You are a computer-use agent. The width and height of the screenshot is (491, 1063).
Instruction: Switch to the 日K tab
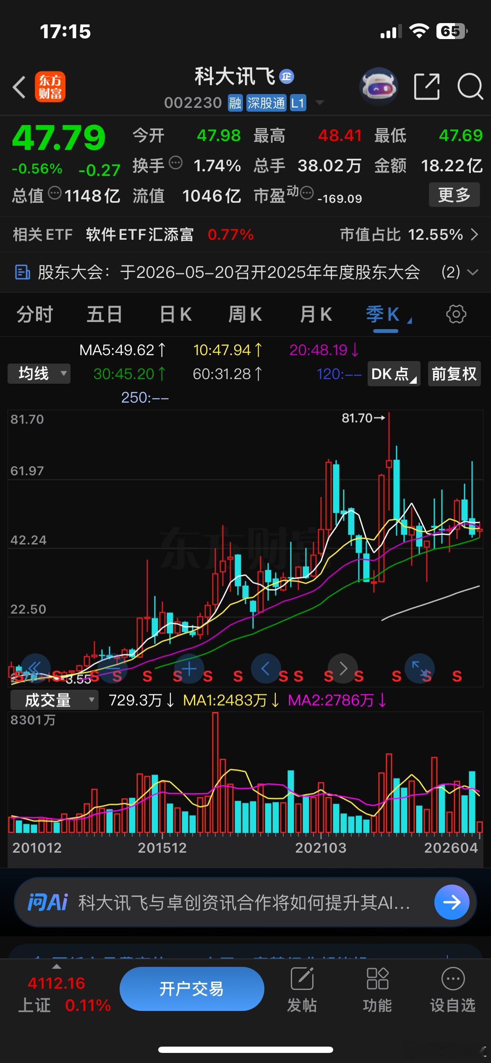click(x=175, y=314)
